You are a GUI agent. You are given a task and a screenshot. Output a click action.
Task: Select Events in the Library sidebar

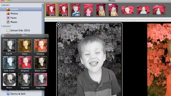(x=21, y=9)
